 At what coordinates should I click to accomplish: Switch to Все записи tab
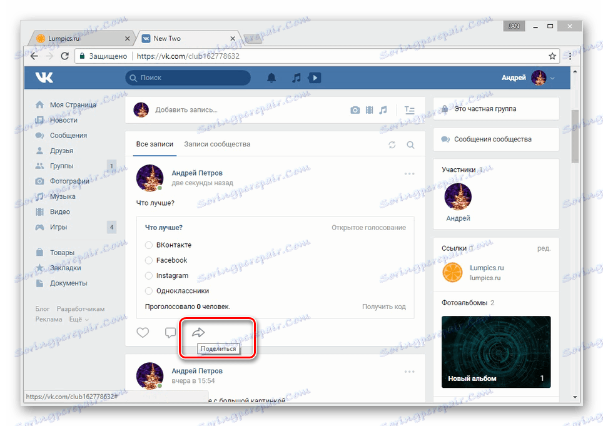[x=155, y=144]
